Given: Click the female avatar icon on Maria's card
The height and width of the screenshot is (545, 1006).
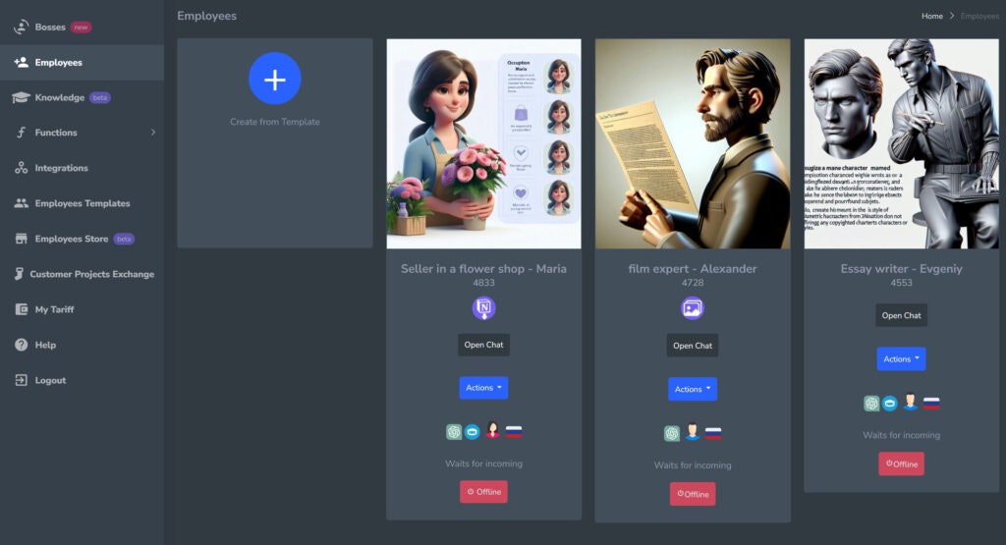Looking at the screenshot, I should tap(492, 430).
